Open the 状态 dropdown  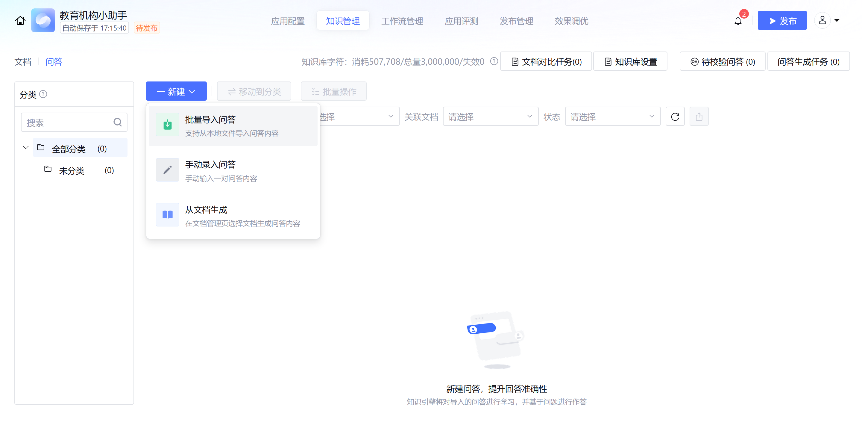[x=612, y=117]
